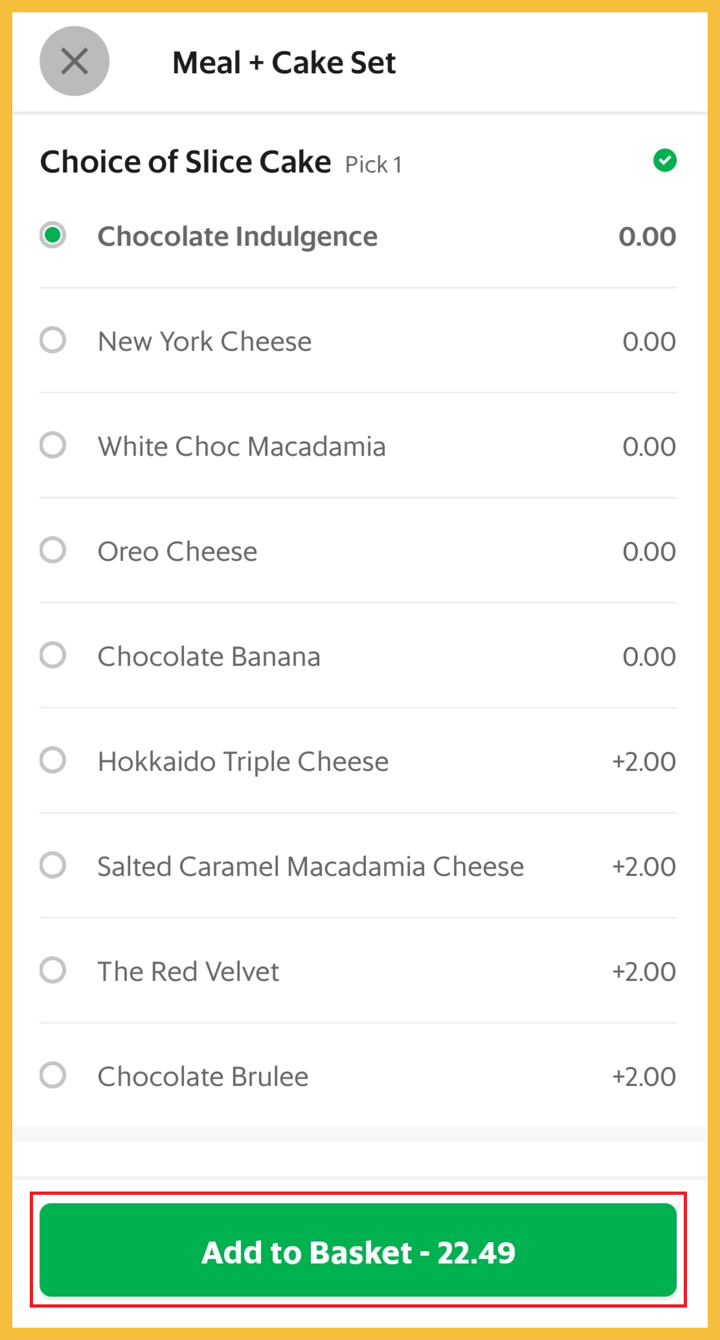Tap the New York Cheese label
Screen dimensions: 720x1340
[x=205, y=342]
